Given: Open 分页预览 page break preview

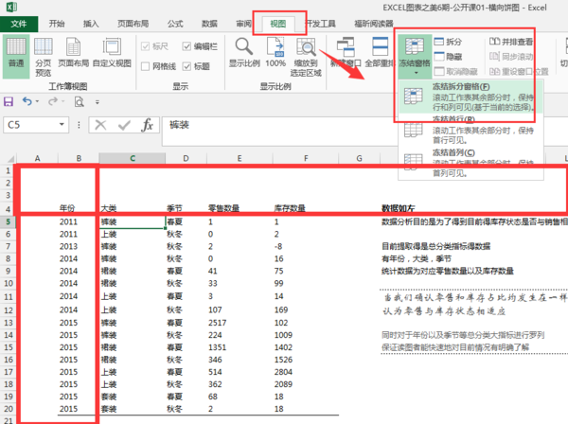Looking at the screenshot, I should coord(44,57).
